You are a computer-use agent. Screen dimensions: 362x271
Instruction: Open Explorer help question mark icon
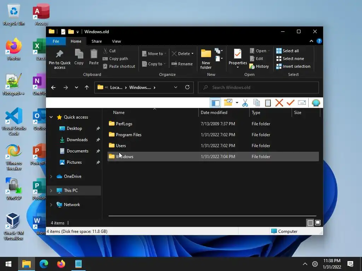[x=319, y=41]
